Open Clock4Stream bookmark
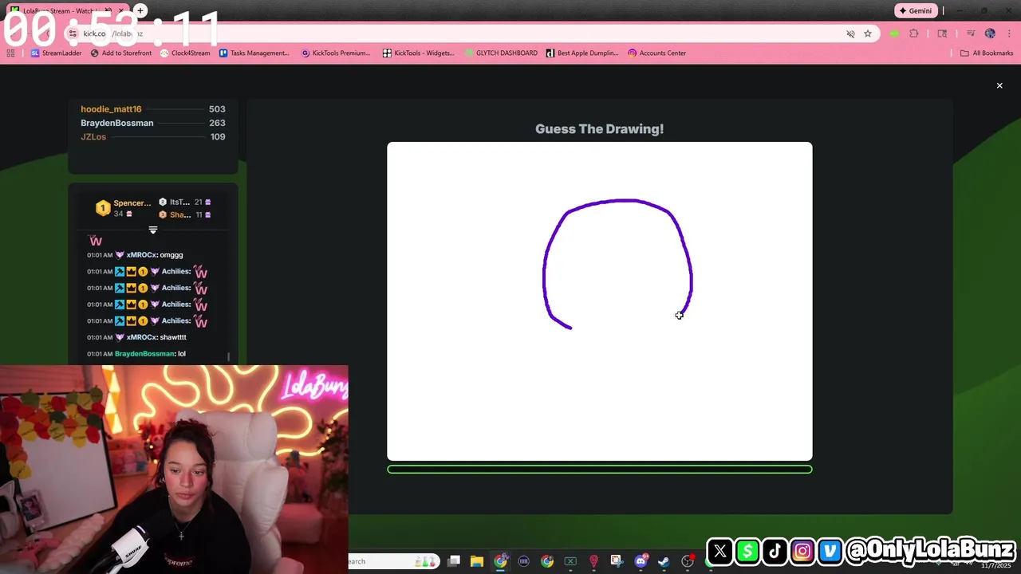 tap(185, 53)
